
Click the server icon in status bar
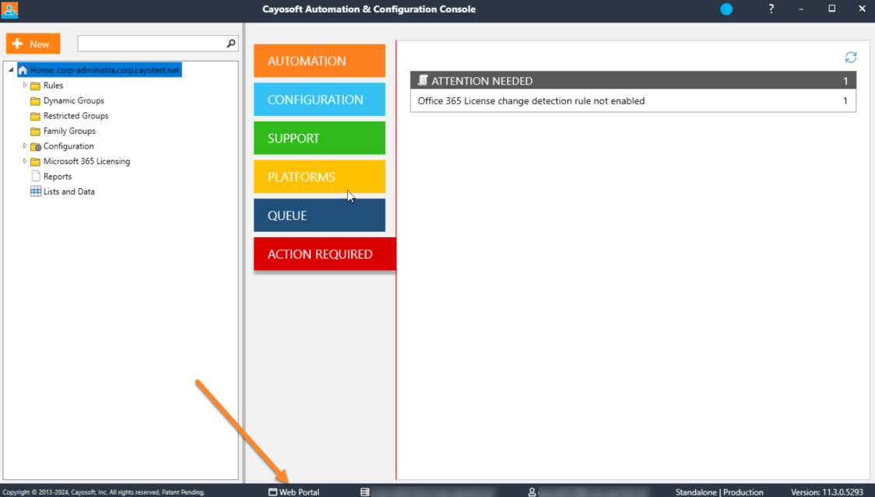click(x=365, y=492)
